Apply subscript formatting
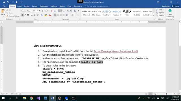This screenshot has width=181, height=101. (x=35, y=15)
